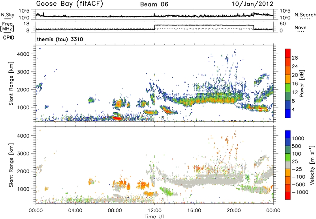Click the 28 value on the power colorbar
The height and width of the screenshot is (219, 316).
pos(295,58)
